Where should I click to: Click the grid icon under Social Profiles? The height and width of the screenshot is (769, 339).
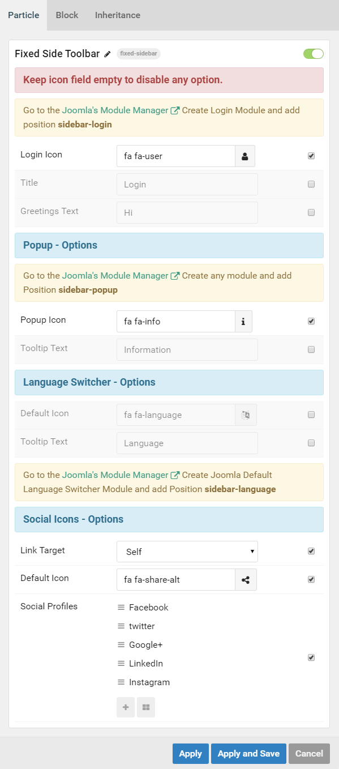coord(146,707)
